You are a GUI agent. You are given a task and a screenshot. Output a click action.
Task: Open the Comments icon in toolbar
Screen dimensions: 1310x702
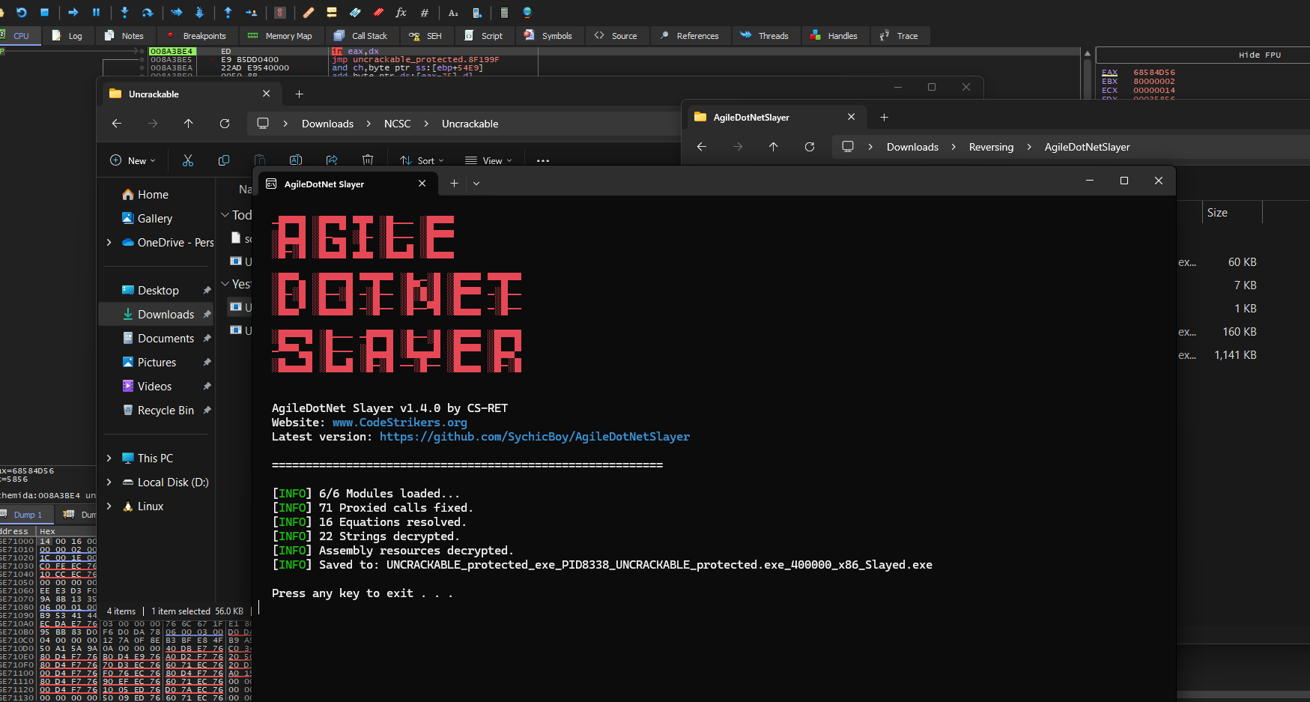coord(332,12)
